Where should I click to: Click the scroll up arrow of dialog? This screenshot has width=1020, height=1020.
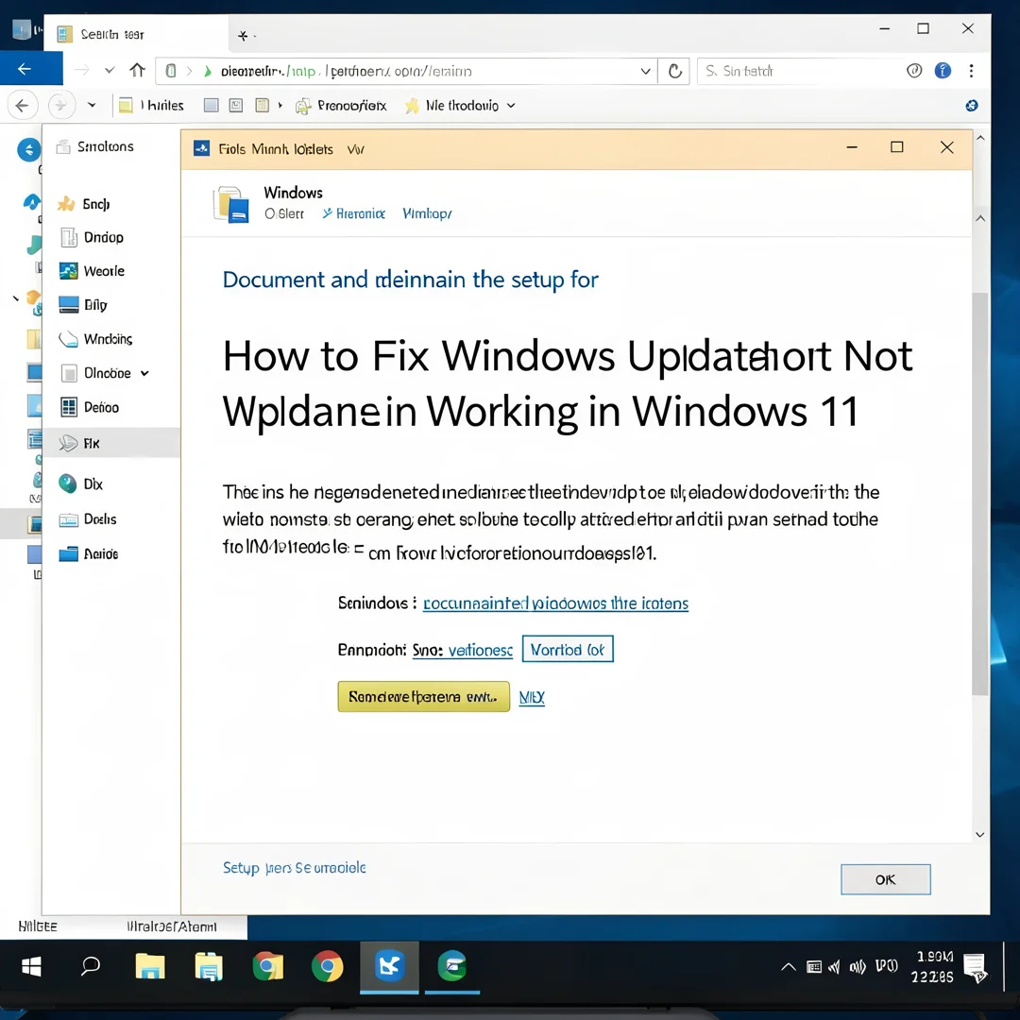point(979,219)
